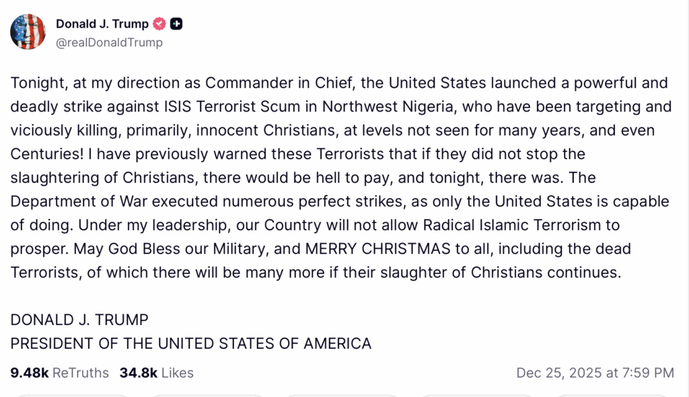View the 34.8k Likes list

156,373
